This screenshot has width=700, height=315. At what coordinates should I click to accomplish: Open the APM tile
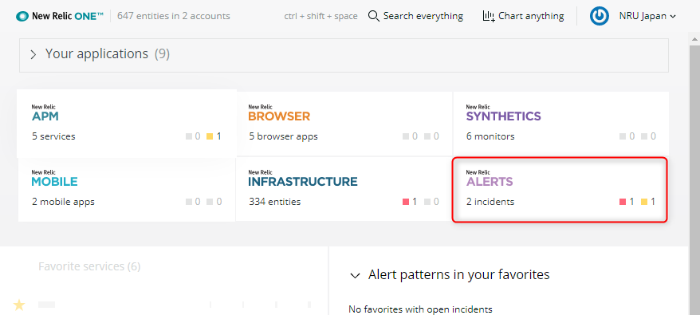point(127,124)
